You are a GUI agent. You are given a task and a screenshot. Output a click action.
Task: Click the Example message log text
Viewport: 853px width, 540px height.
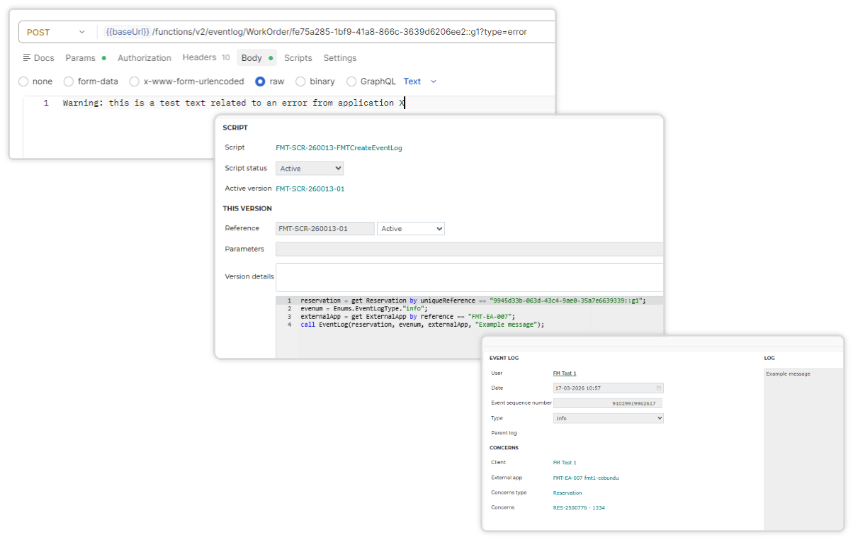[788, 373]
